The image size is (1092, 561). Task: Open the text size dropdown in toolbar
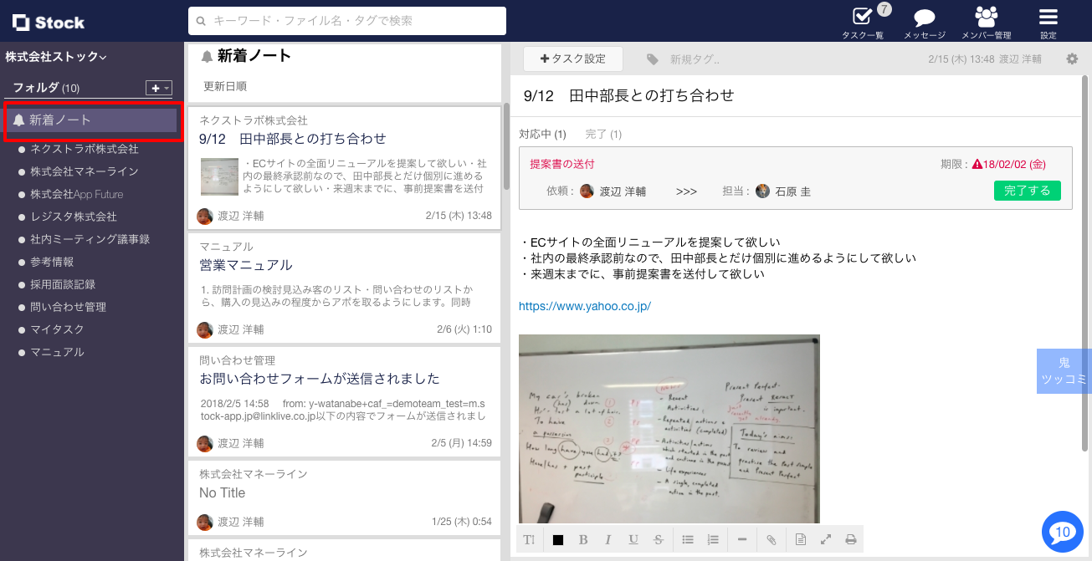click(529, 539)
